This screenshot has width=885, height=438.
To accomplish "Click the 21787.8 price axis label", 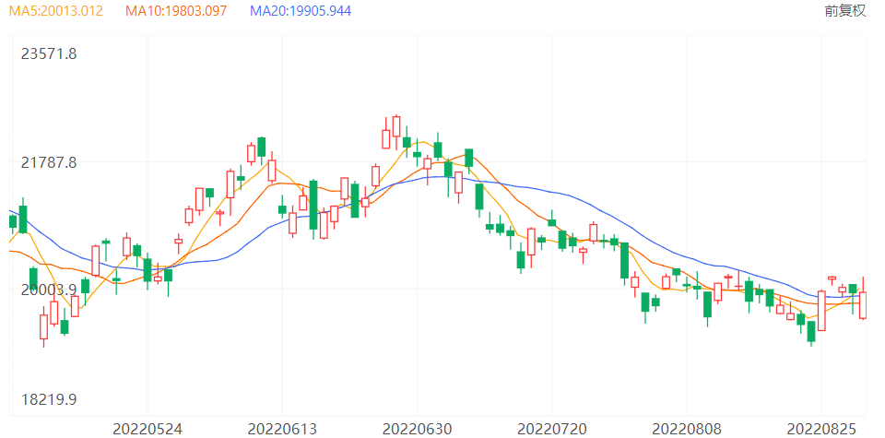I will (x=49, y=162).
